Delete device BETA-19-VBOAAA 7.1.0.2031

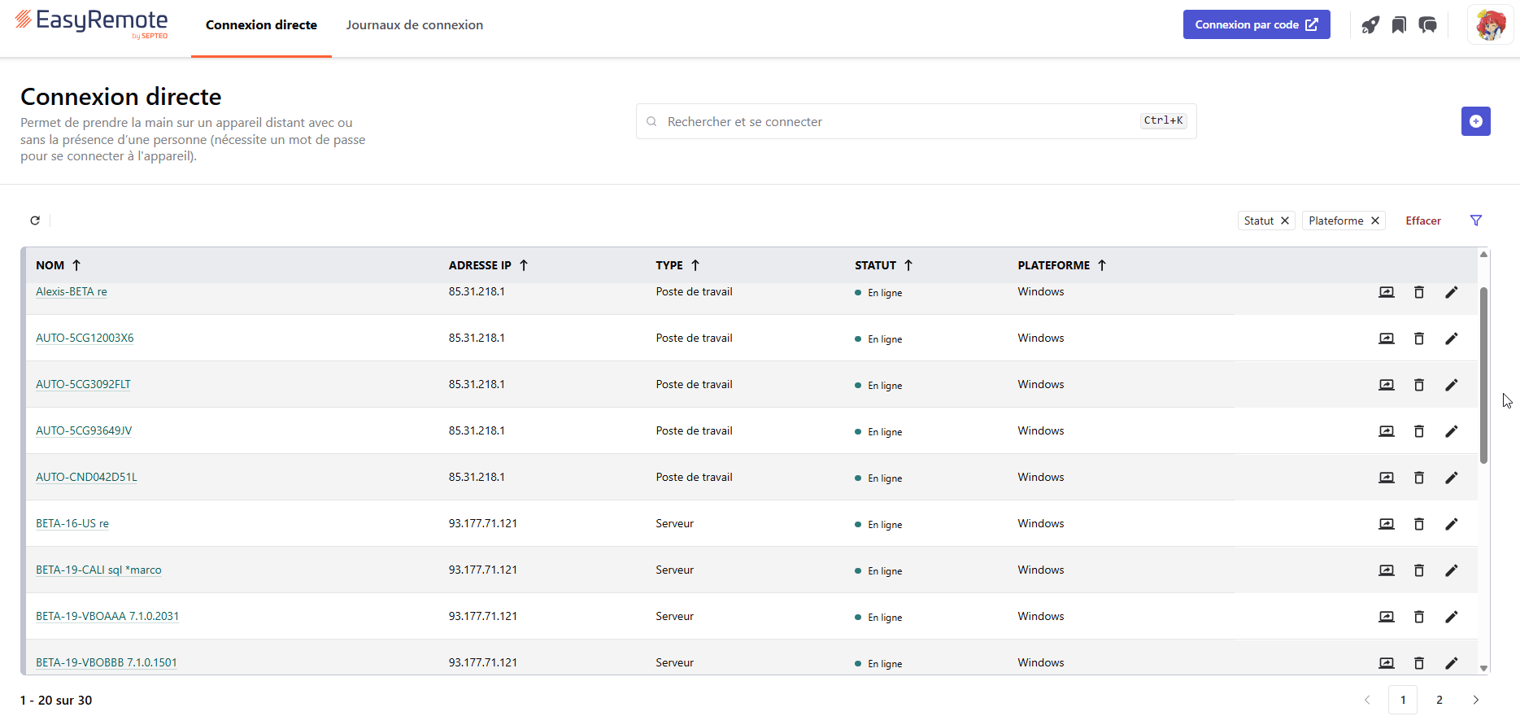click(x=1419, y=617)
